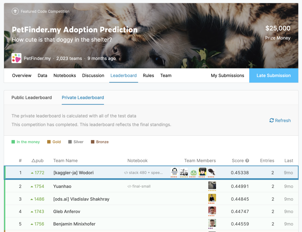Click score value 0.44845
Viewport: 302px width, 232px height.
(x=240, y=199)
